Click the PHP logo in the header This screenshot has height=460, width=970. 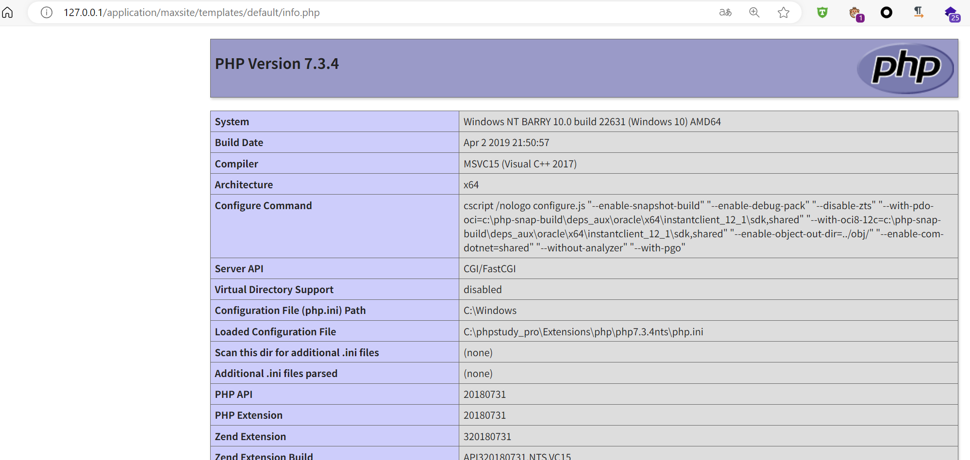(905, 68)
